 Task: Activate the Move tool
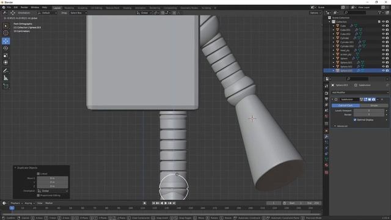click(5, 41)
